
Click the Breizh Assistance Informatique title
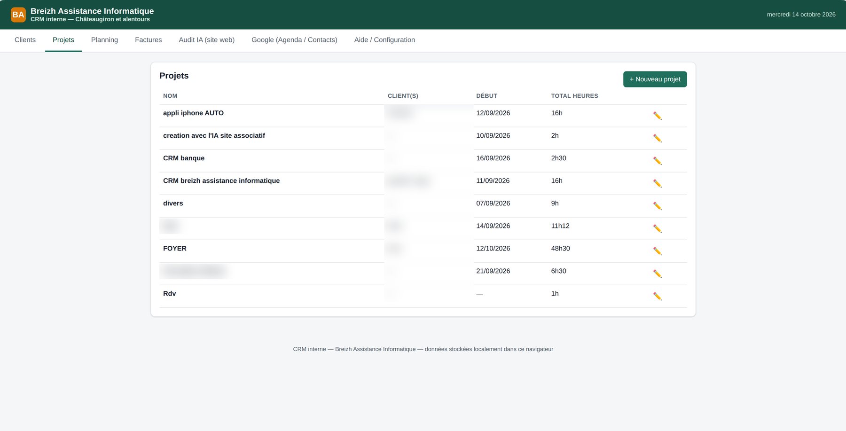coord(92,11)
